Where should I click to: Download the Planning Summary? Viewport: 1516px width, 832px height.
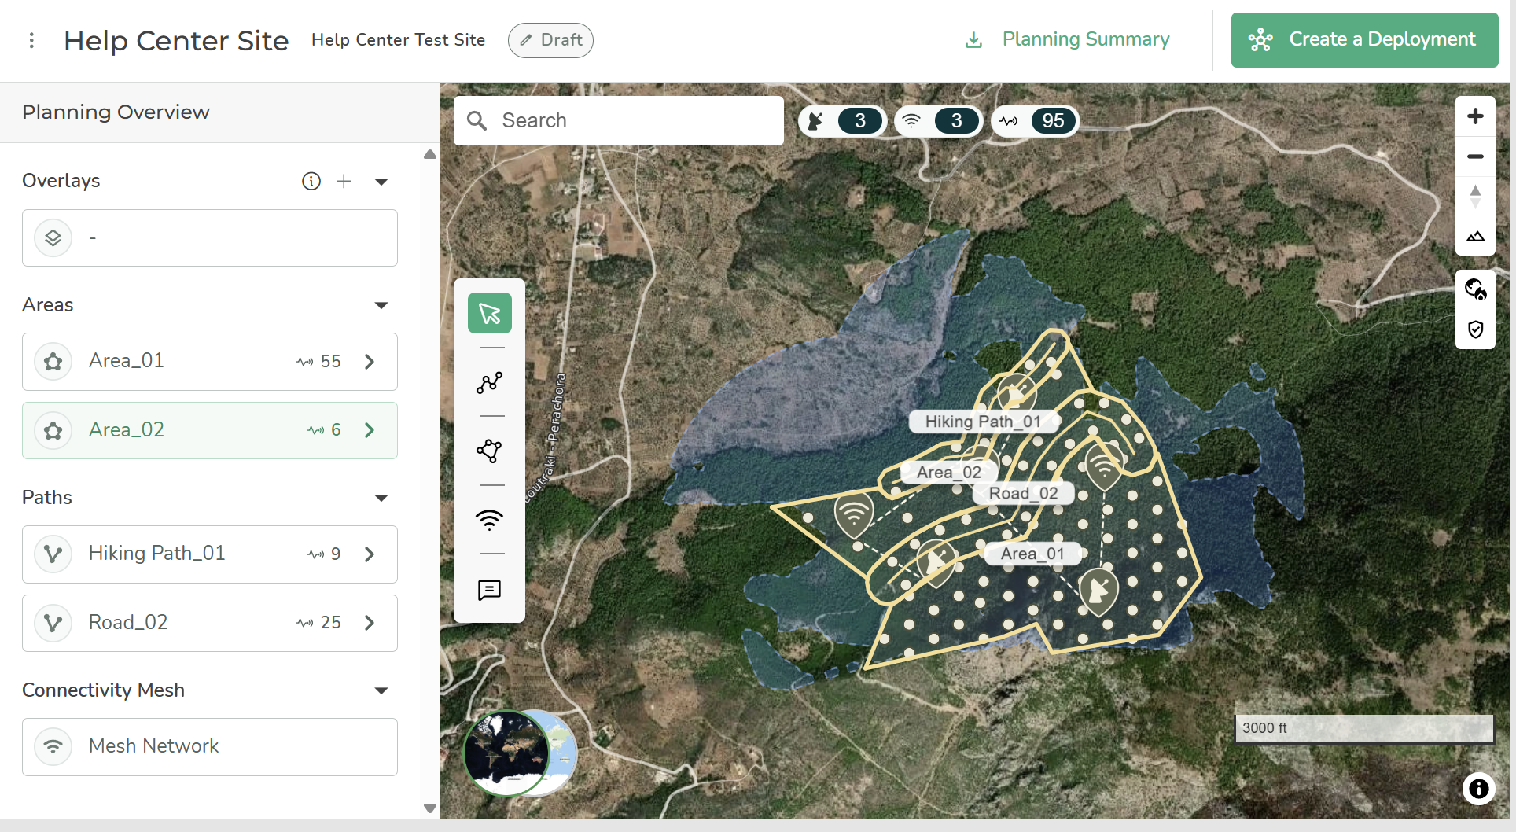click(x=1068, y=40)
